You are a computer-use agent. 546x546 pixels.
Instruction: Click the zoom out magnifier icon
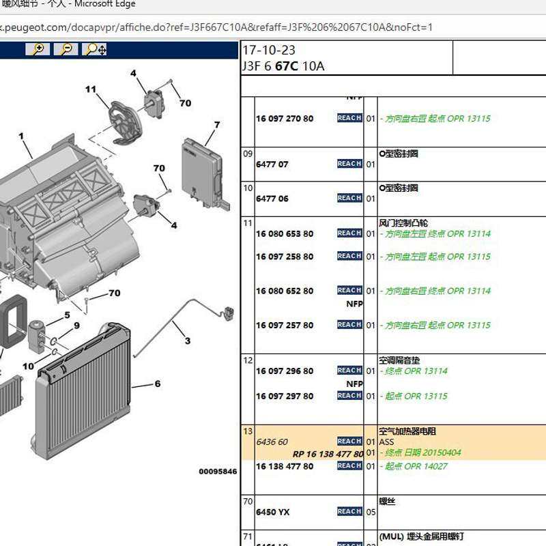click(66, 49)
